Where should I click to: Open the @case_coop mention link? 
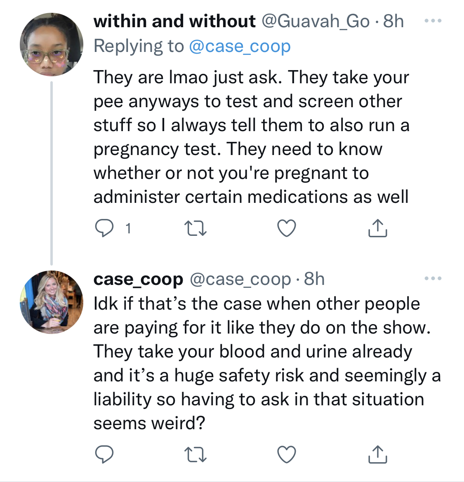240,47
